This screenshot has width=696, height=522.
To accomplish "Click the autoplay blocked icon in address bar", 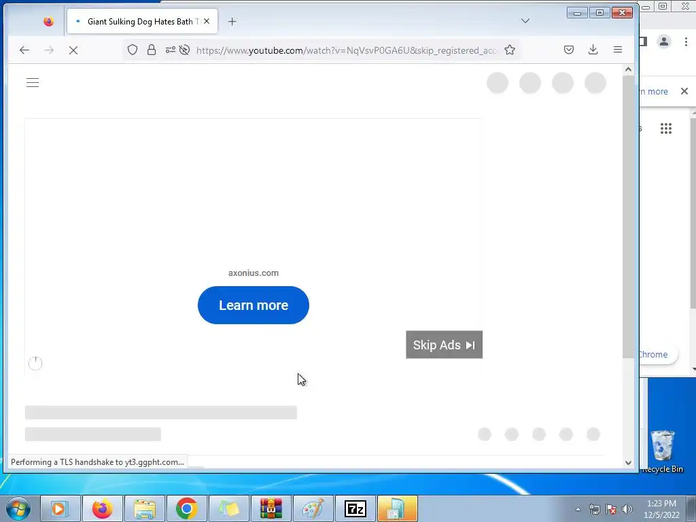I will 185,50.
